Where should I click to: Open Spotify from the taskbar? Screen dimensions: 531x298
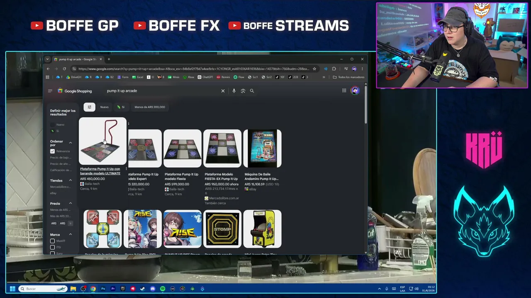pos(163,288)
